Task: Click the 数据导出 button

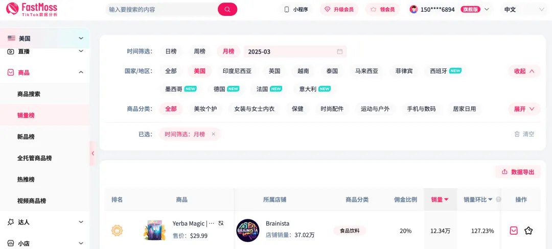Action: [x=518, y=172]
